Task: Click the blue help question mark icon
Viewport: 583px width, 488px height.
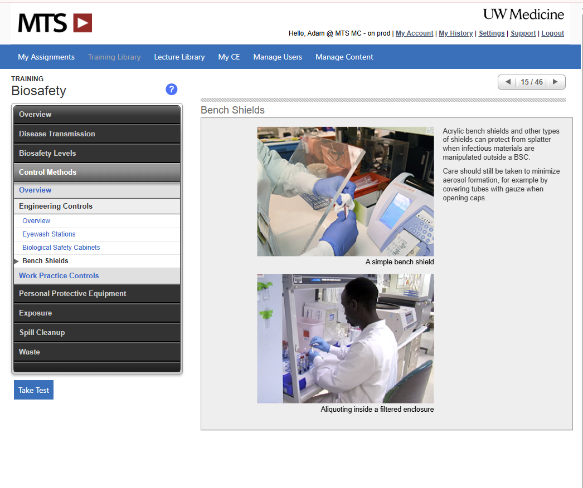Action: click(x=172, y=90)
